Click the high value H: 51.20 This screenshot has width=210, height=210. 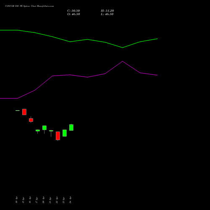[108, 11]
